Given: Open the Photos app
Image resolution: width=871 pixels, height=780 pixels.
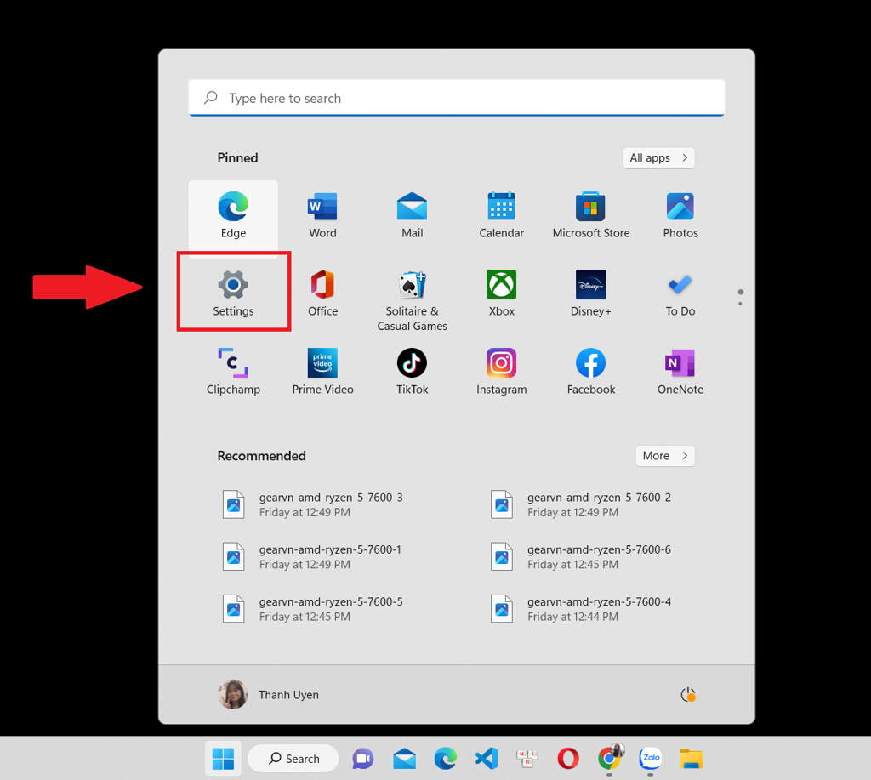Looking at the screenshot, I should point(680,215).
